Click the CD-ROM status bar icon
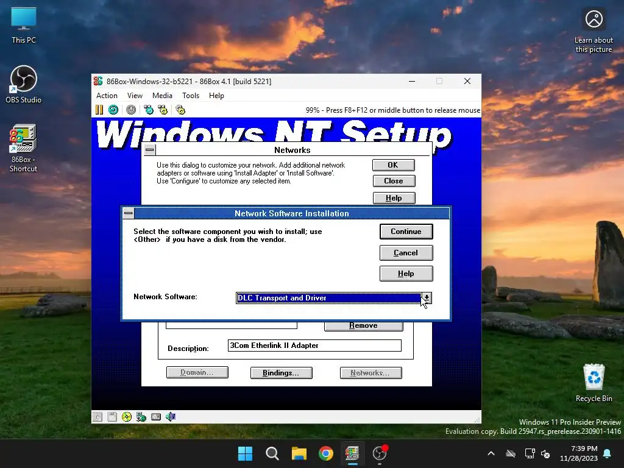624x468 pixels. click(x=127, y=417)
